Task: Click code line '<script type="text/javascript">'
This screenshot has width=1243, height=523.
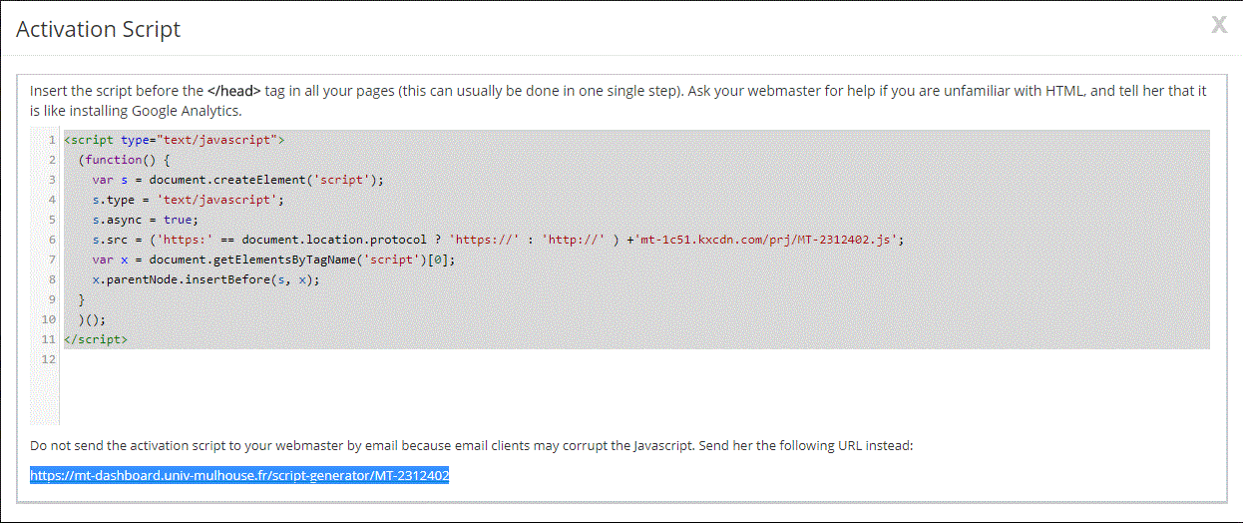Action: [174, 140]
